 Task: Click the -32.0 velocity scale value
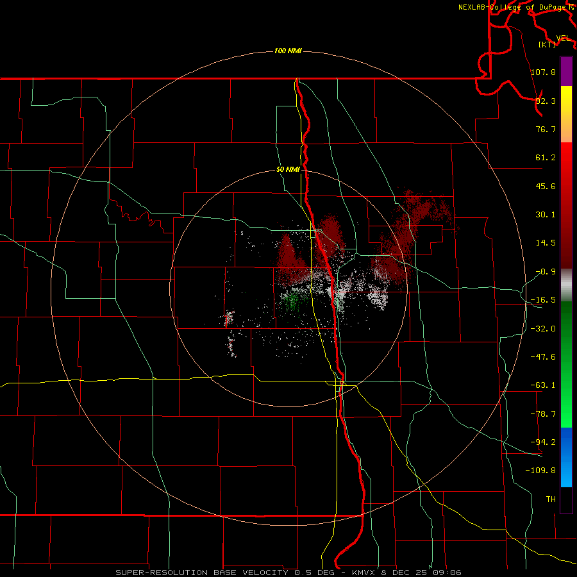(543, 328)
